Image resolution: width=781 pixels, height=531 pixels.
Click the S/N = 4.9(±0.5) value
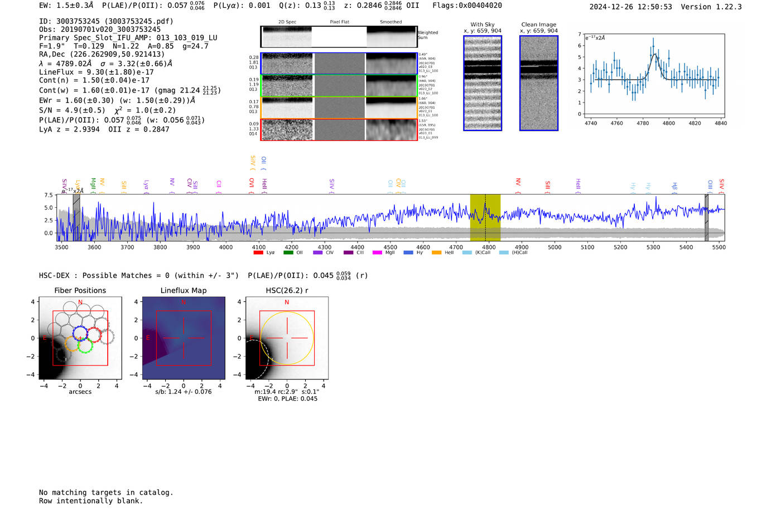(x=72, y=110)
